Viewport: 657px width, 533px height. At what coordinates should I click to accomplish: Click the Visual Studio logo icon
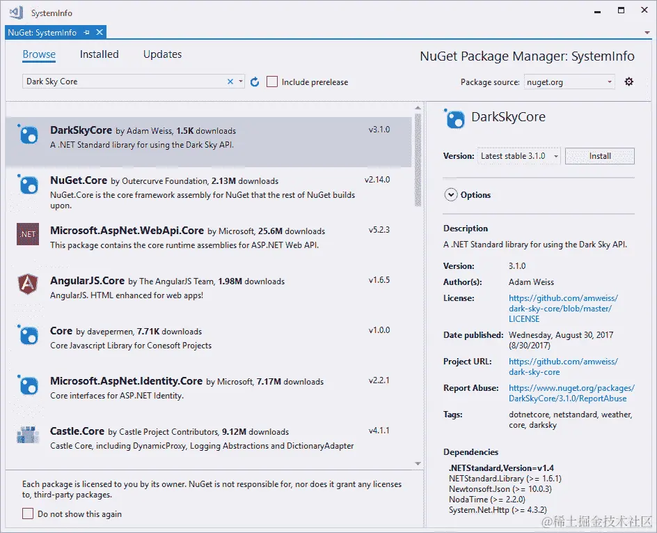pos(16,13)
